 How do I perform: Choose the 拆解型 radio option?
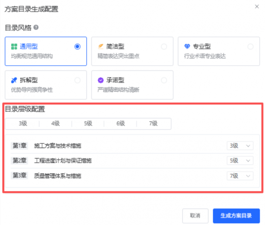click(77, 80)
